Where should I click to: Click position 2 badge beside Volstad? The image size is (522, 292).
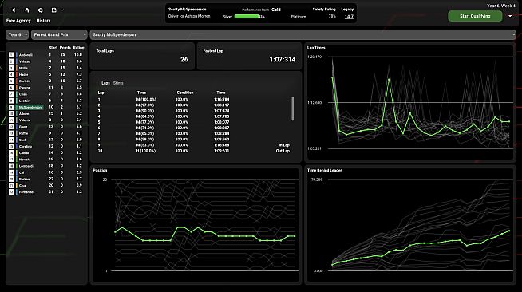point(11,61)
